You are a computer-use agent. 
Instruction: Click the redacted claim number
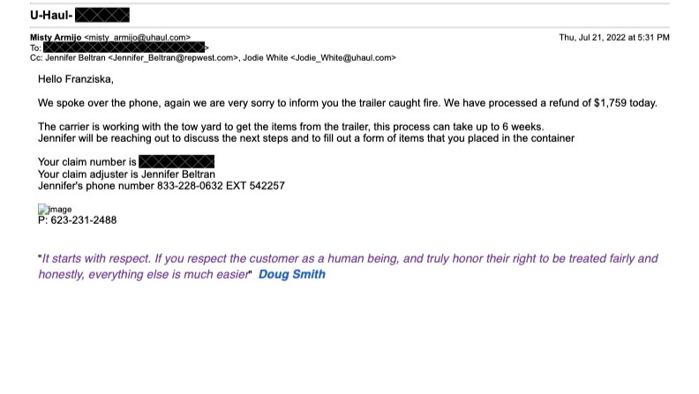[177, 162]
